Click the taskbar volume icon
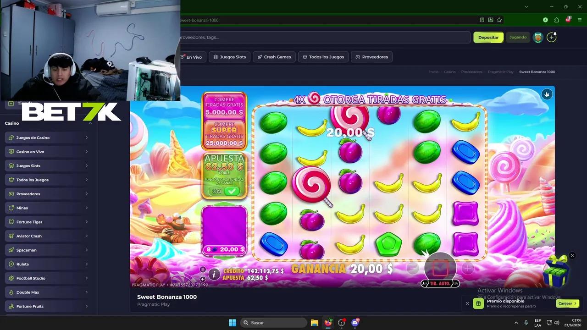 point(557,323)
